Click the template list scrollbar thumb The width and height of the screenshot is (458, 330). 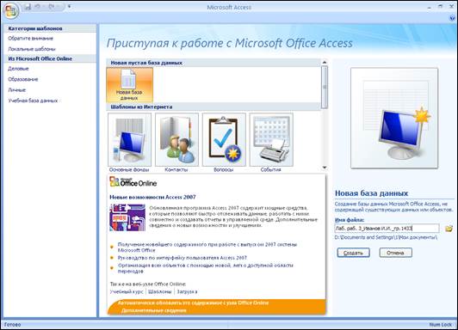(325, 87)
